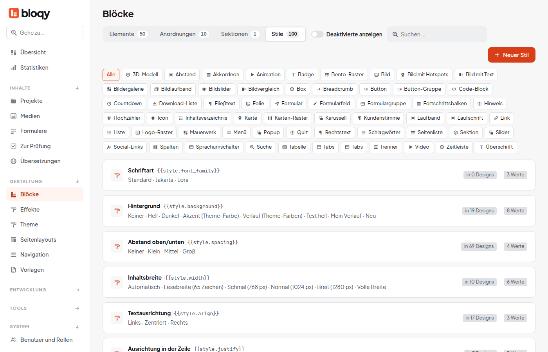This screenshot has height=352, width=548.
Task: Click '3 Werte' badge for Textausrichtung
Action: click(515, 318)
